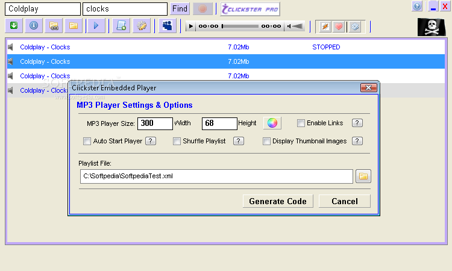Viewport: 452px width, 271px height.
Task: Click the Find search button
Action: pos(180,8)
